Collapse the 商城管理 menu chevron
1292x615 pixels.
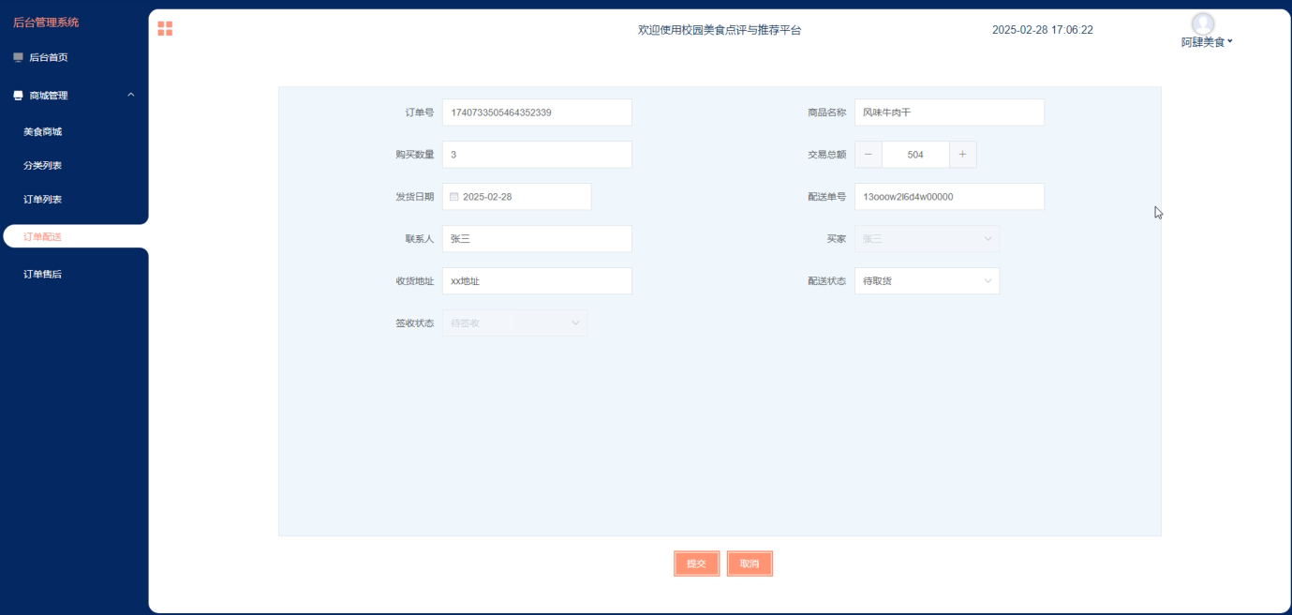pyautogui.click(x=131, y=95)
